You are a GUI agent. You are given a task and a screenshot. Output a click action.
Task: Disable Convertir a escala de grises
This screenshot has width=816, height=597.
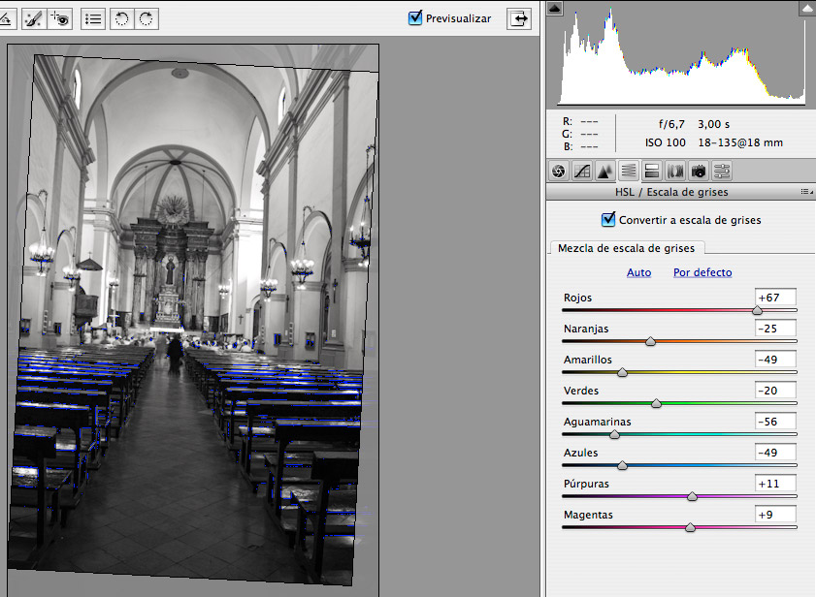pyautogui.click(x=607, y=219)
